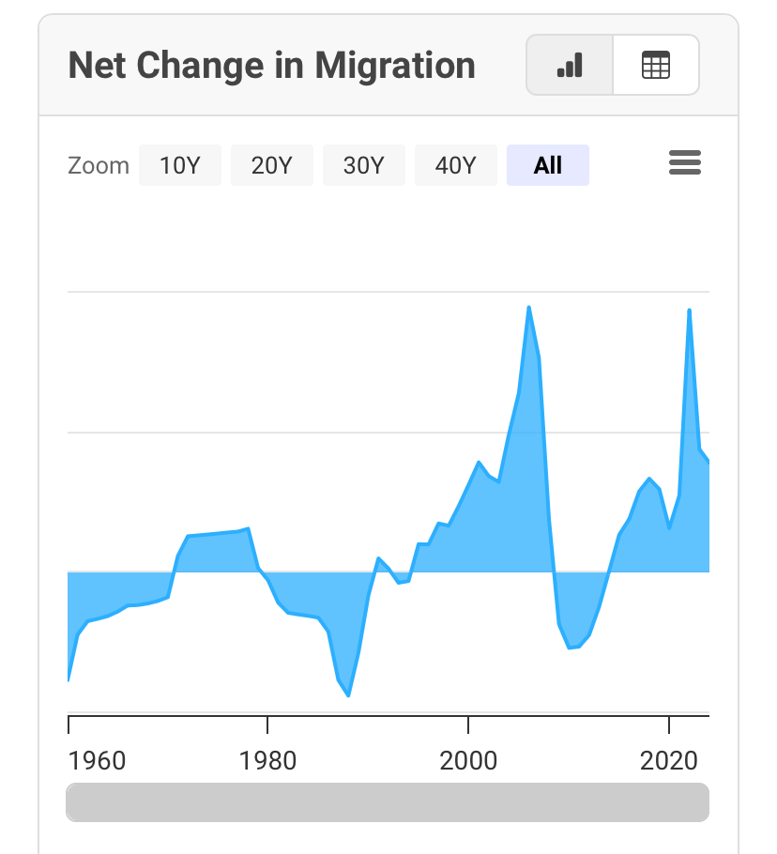Switch to the table view icon
This screenshot has width=777, height=854.
[x=656, y=65]
